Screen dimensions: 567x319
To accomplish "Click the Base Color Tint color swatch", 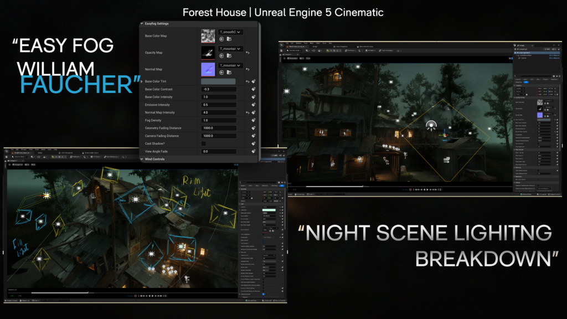I will [218, 80].
